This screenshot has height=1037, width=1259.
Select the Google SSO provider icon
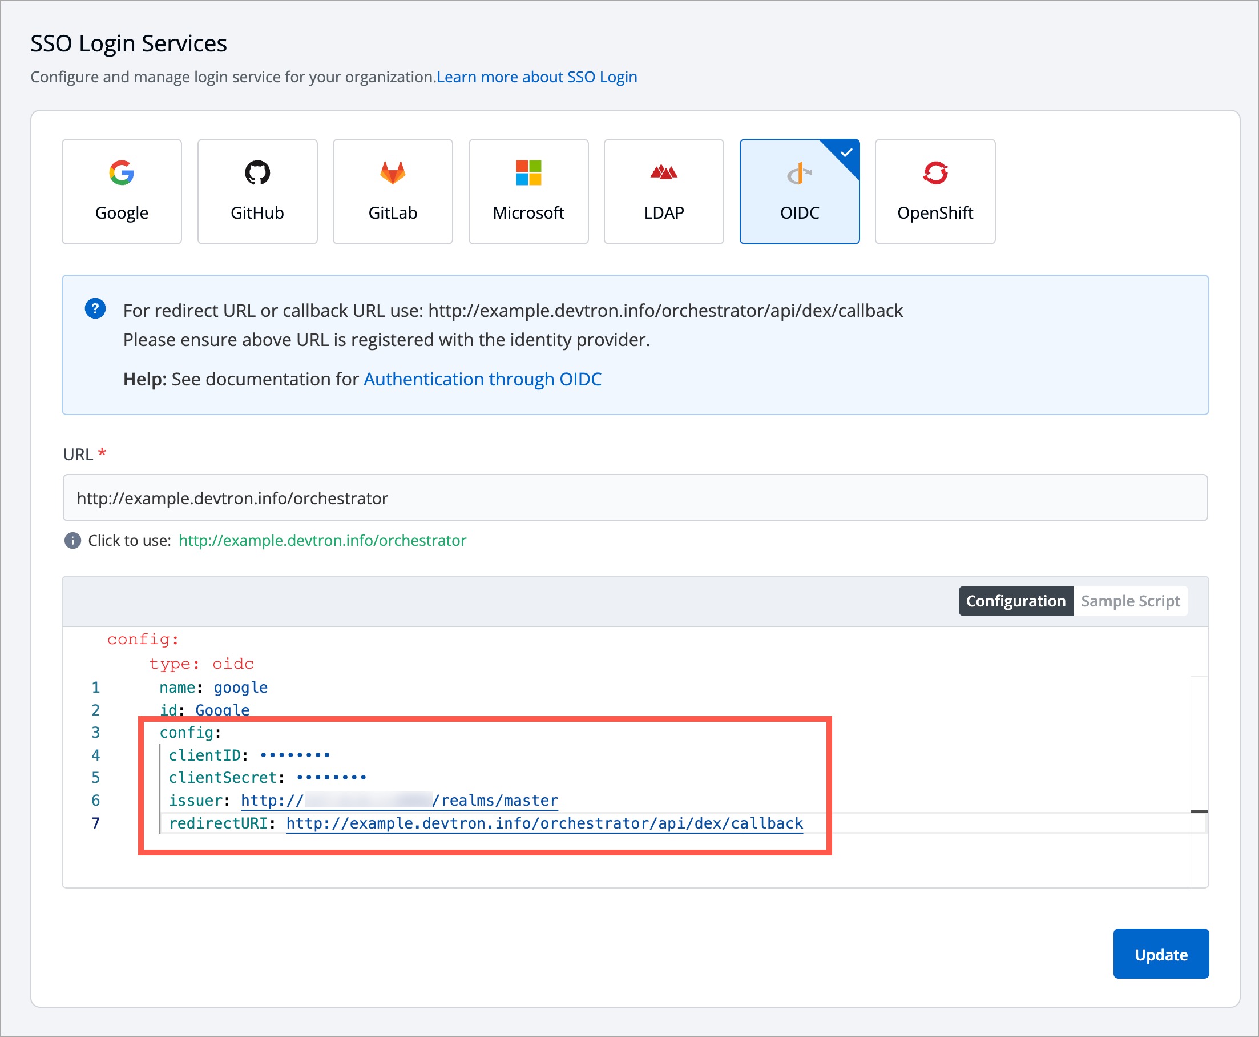(x=121, y=173)
